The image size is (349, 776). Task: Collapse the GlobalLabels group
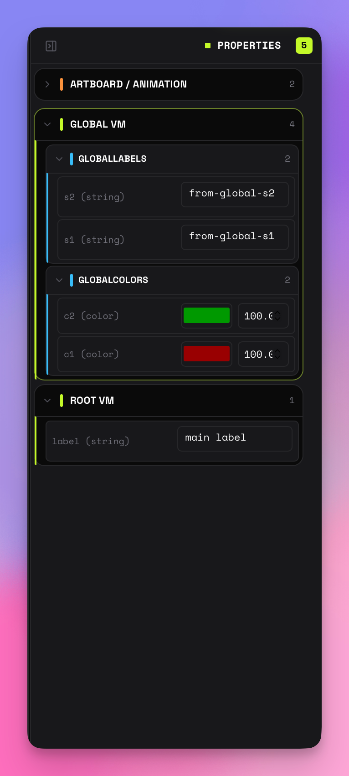click(x=59, y=159)
